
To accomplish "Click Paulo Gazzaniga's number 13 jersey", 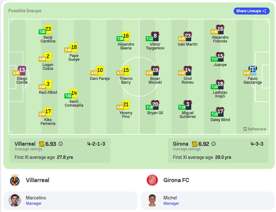I will 253,70.
